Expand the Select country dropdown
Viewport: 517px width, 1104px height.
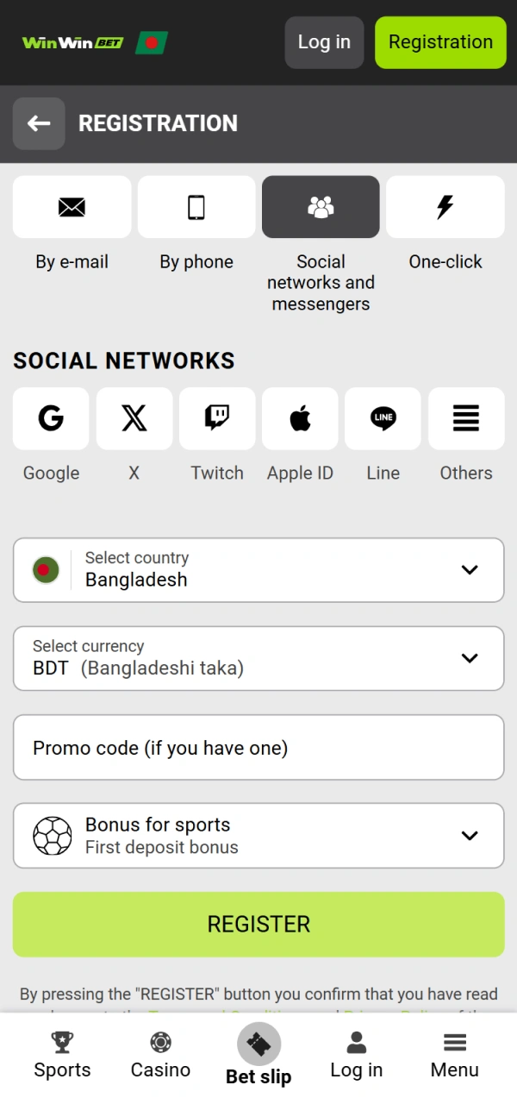[x=258, y=570]
